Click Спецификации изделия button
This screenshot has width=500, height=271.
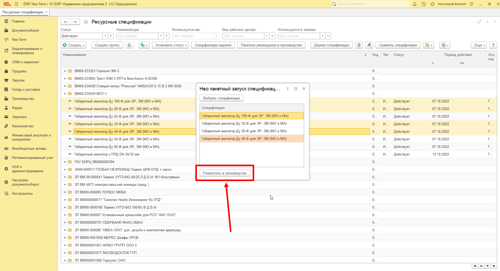point(213,45)
